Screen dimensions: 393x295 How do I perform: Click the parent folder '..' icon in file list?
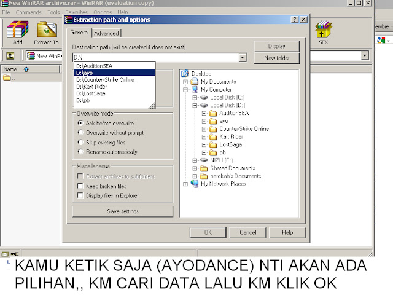tap(7, 77)
